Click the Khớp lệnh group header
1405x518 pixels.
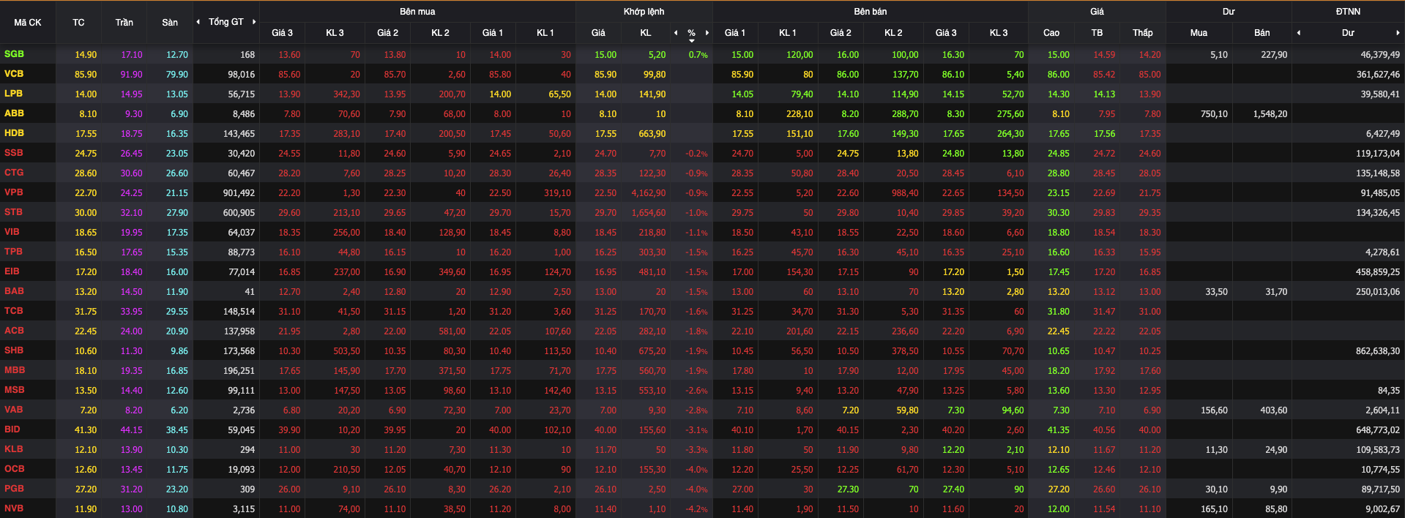[644, 12]
